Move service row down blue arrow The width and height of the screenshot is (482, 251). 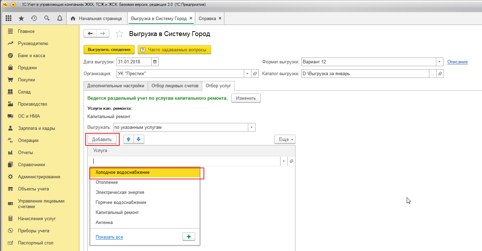pos(139,139)
